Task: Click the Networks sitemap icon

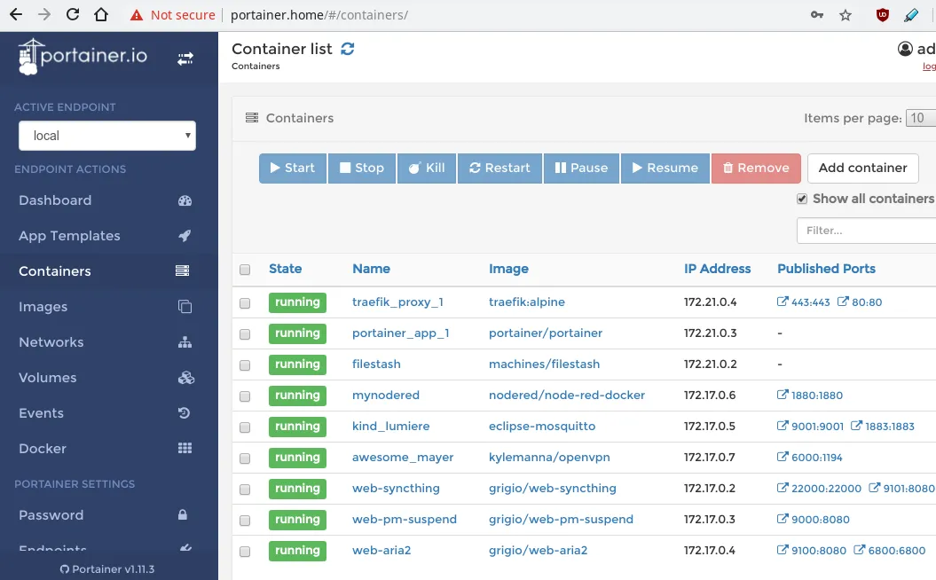Action: pyautogui.click(x=185, y=342)
